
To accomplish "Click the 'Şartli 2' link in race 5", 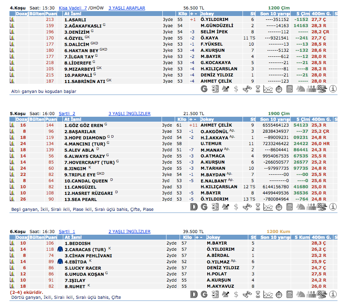I will click(67, 113).
